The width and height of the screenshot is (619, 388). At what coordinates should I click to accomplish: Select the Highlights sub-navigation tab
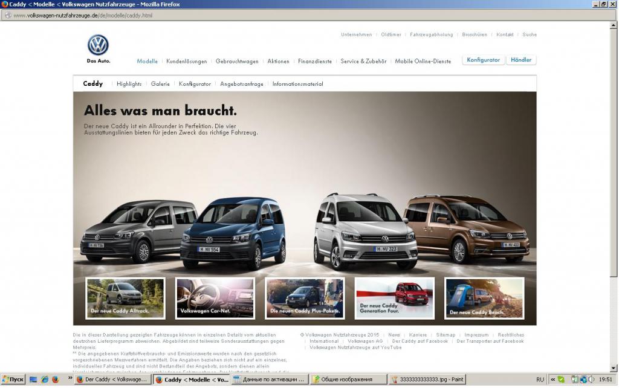129,83
